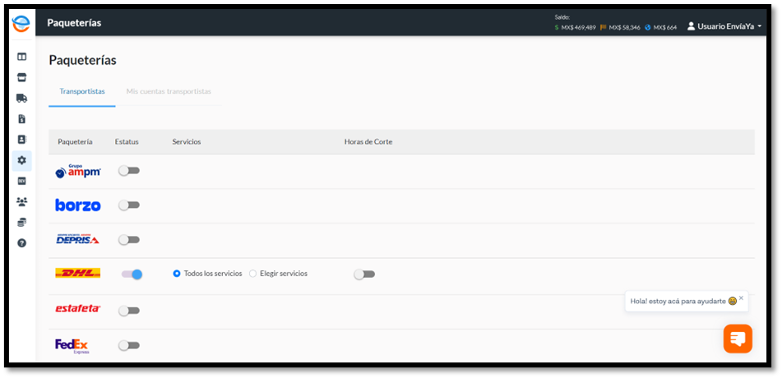This screenshot has width=782, height=378.
Task: Click the user profile icon
Action: 691,26
